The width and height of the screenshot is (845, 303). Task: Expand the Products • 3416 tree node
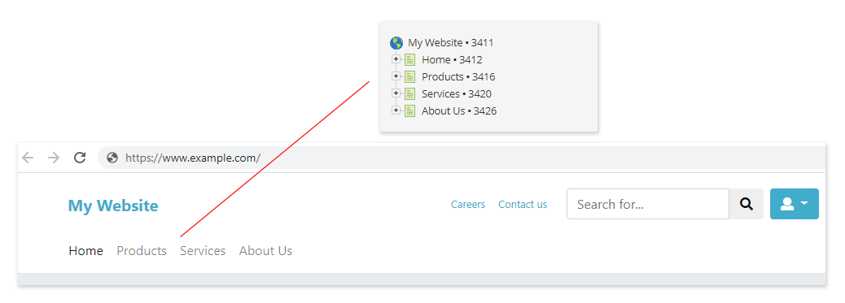pyautogui.click(x=396, y=76)
